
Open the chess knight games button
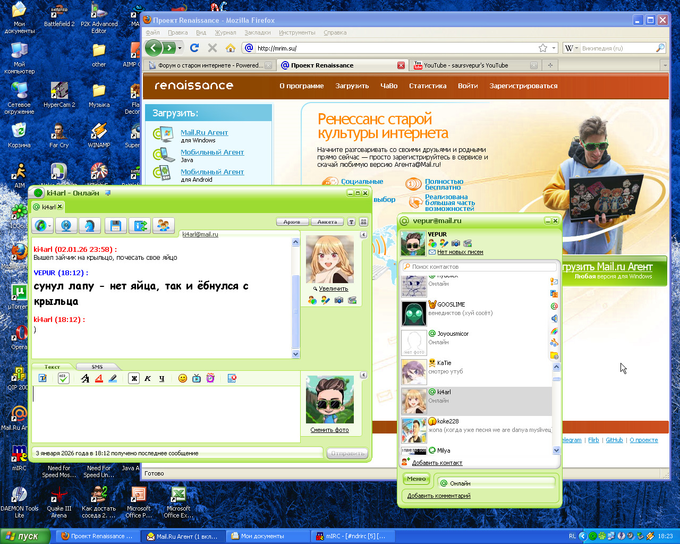coord(90,226)
